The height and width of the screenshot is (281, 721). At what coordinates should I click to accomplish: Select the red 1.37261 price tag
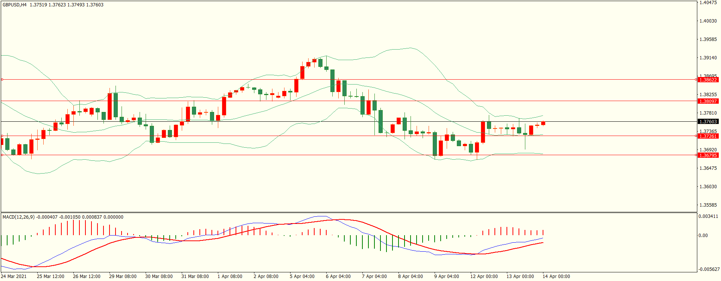(x=708, y=136)
